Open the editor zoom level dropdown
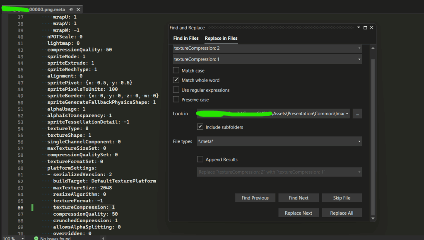Screen dimensions: 424x240 coord(23,238)
